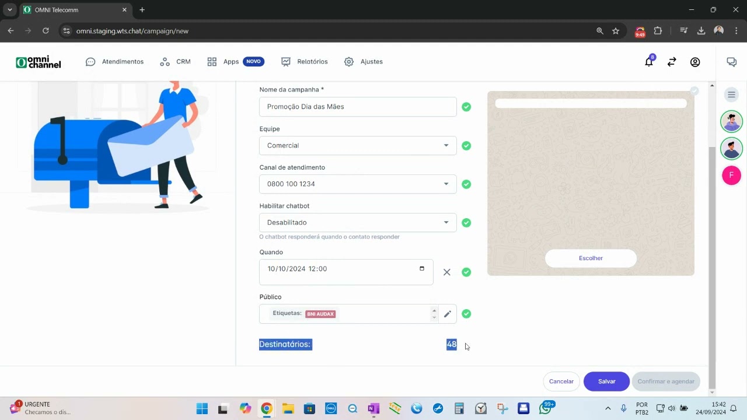The width and height of the screenshot is (747, 420).
Task: Select the second contact avatar in sidebar
Action: tap(731, 148)
